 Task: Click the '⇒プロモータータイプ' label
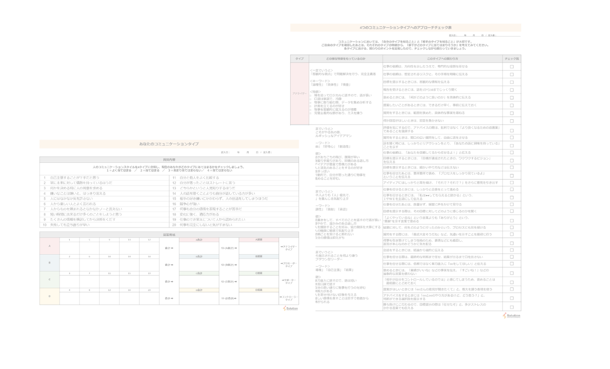pos(289,265)
